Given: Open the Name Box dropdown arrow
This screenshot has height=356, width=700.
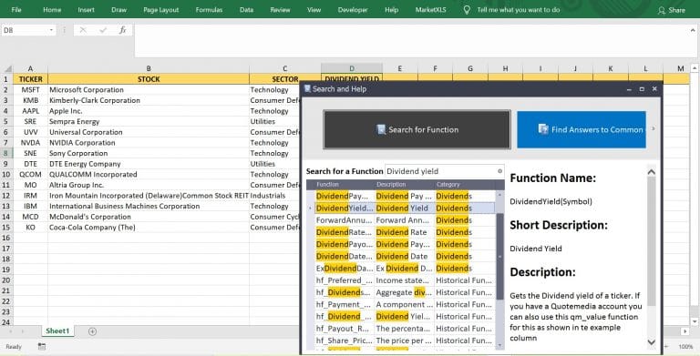Looking at the screenshot, I should tap(51, 30).
